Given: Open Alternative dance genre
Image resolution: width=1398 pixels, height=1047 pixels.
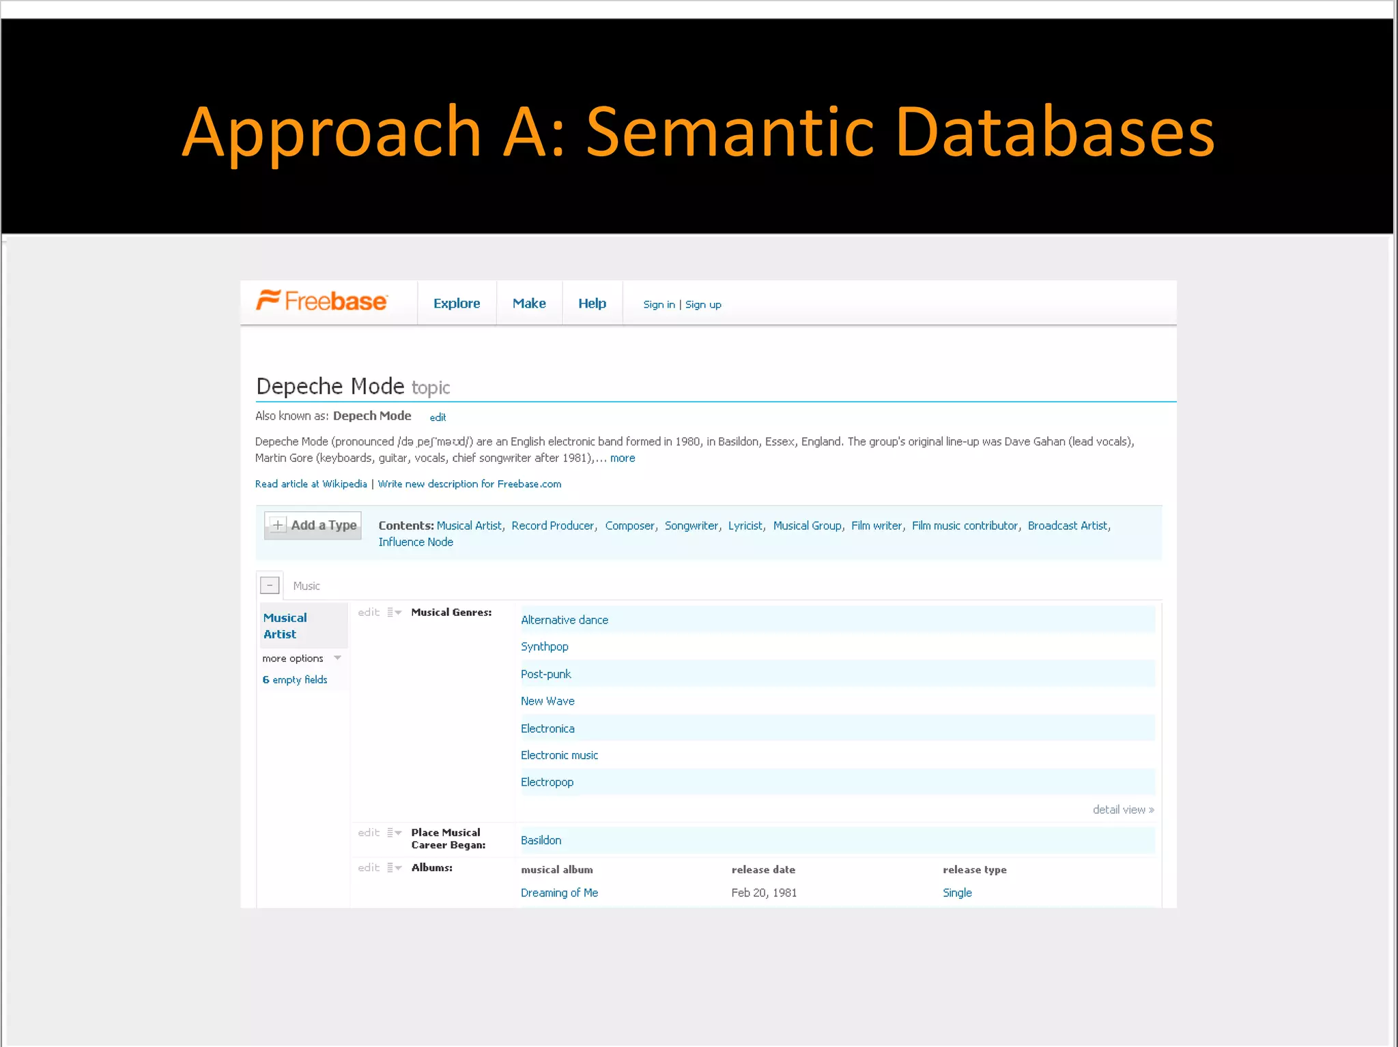Looking at the screenshot, I should (x=565, y=620).
